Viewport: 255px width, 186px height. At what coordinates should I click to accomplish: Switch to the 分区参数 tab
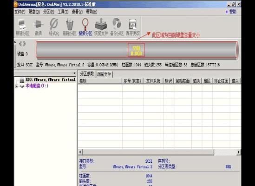(87, 74)
